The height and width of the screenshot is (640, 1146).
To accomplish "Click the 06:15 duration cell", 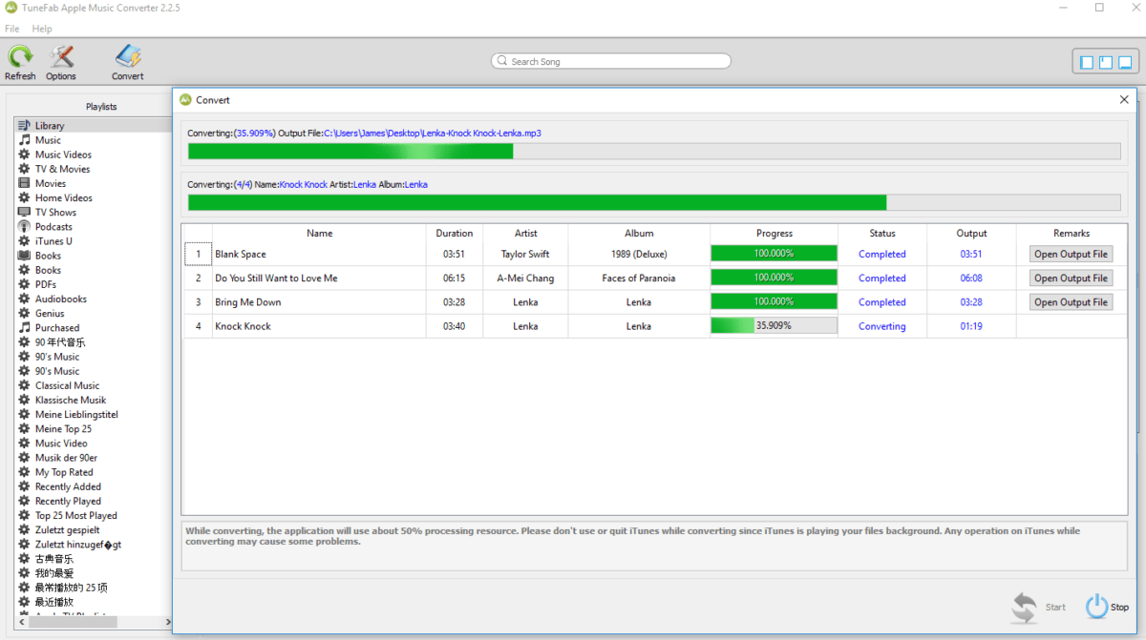I will [455, 278].
